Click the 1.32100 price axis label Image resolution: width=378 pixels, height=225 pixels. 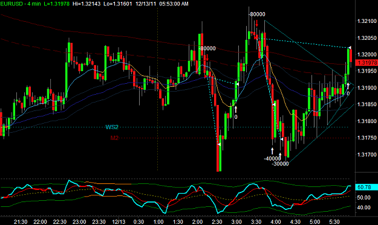(x=367, y=21)
